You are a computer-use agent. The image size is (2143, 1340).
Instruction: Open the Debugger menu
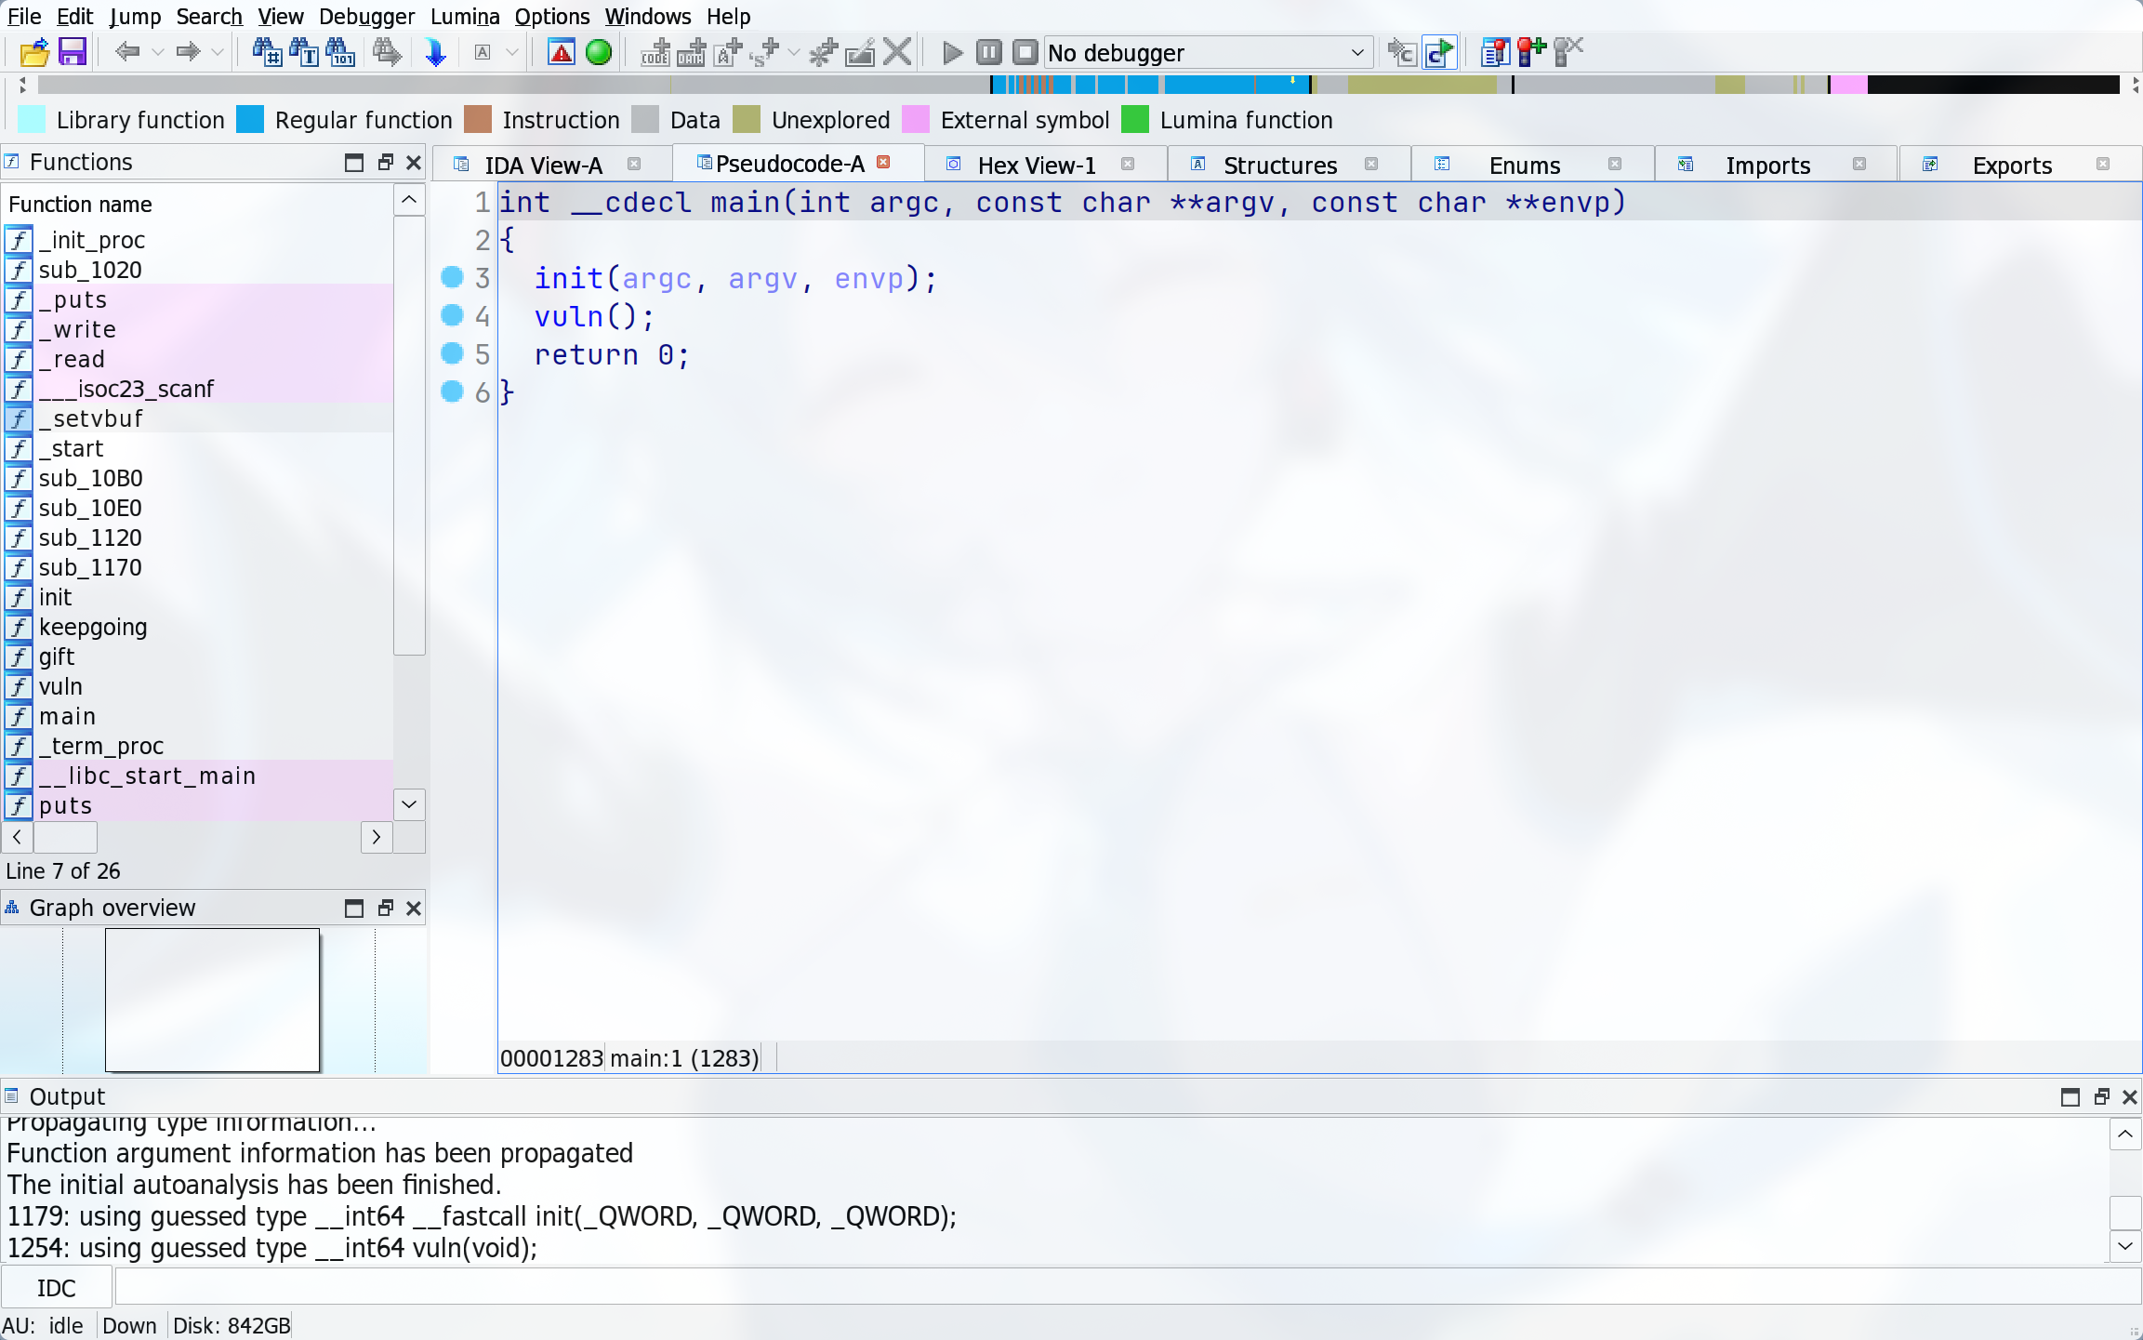(366, 16)
